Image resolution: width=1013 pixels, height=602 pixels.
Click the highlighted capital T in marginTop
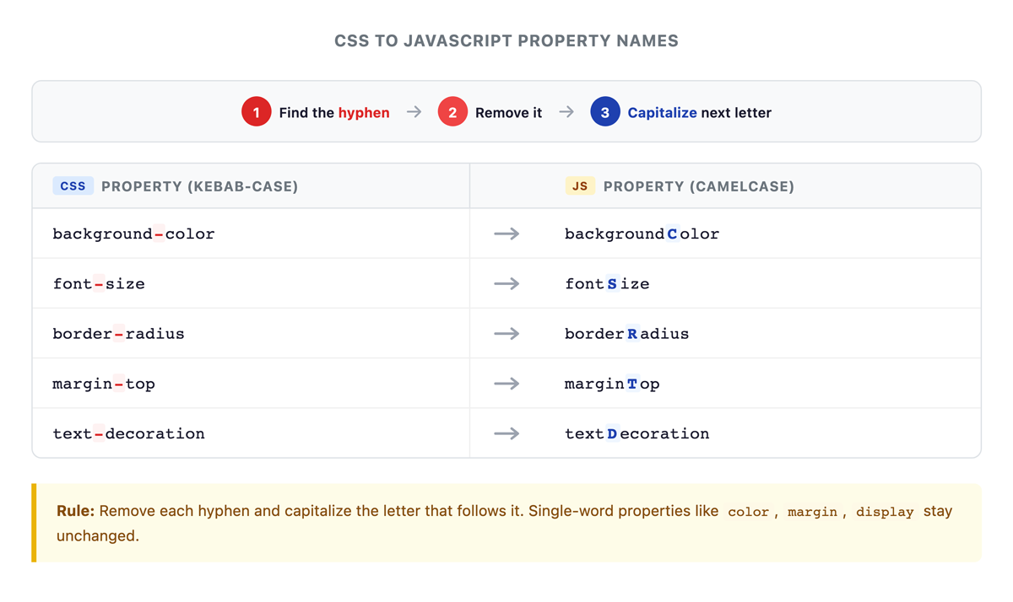(632, 383)
